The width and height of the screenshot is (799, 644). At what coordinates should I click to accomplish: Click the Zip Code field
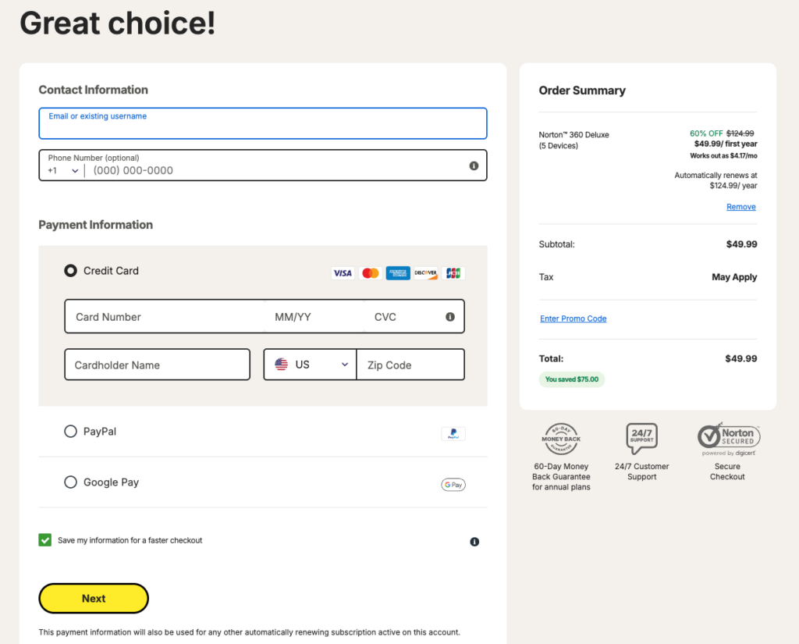(410, 365)
